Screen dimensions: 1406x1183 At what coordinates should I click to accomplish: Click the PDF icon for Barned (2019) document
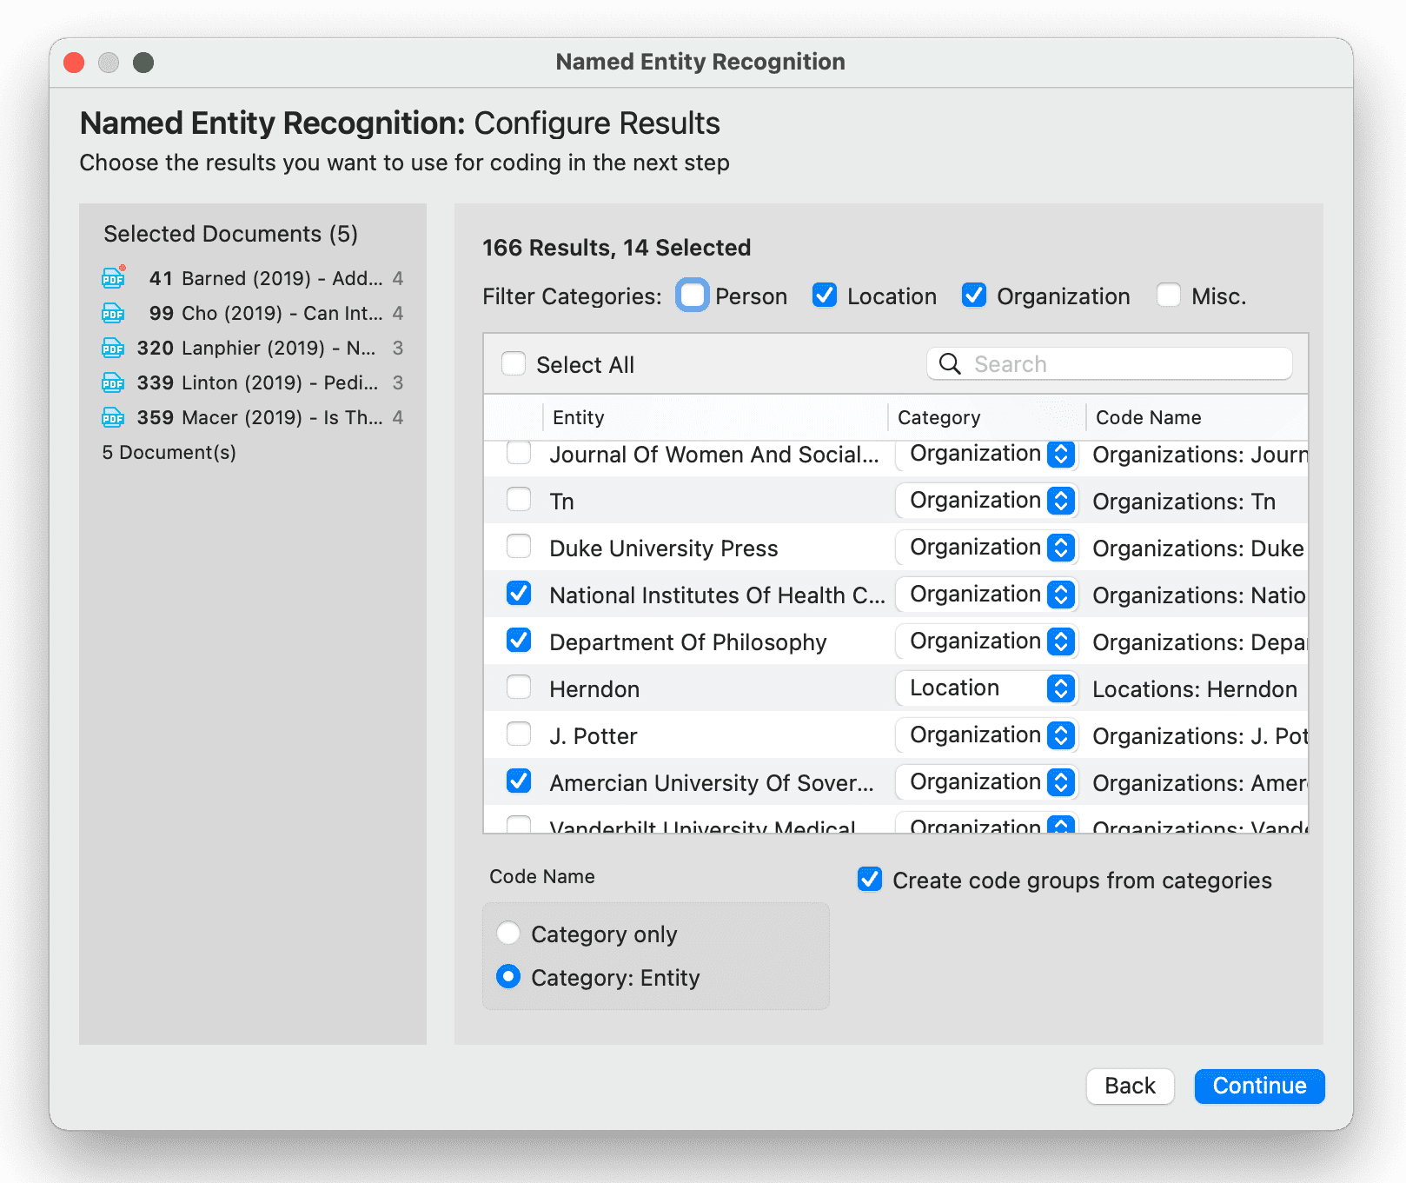[x=114, y=277]
